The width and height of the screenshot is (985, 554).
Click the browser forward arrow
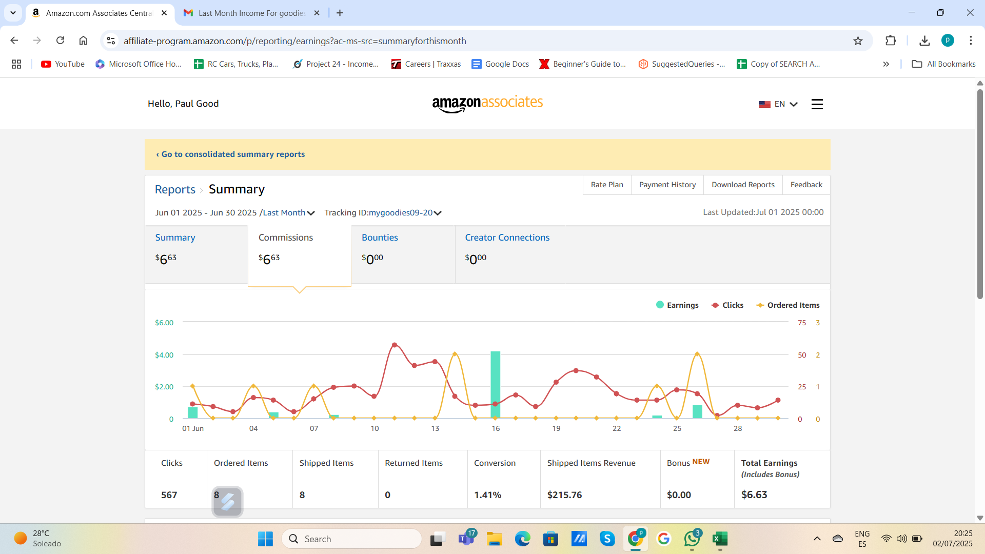[37, 41]
